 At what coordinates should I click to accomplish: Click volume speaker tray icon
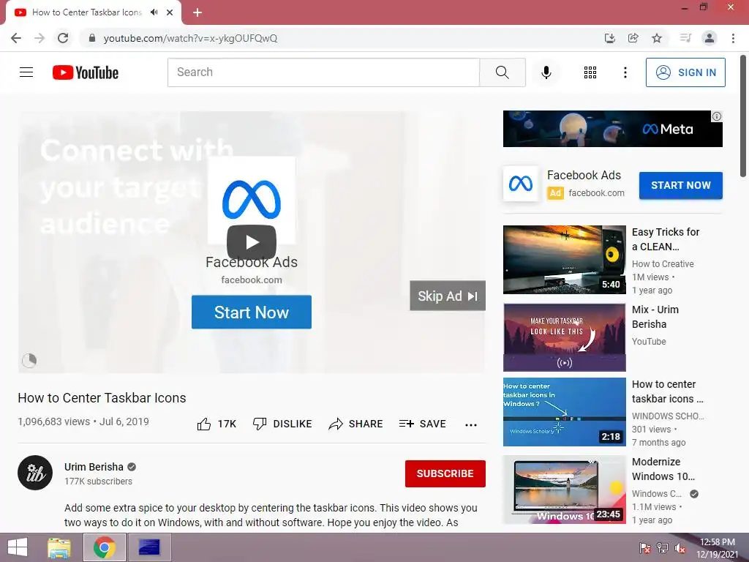point(680,548)
